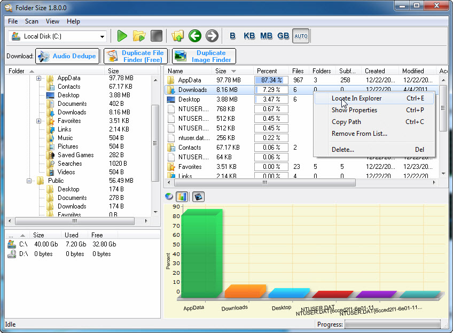
Task: Click the gray Forward arrow icon
Action: [x=212, y=36]
